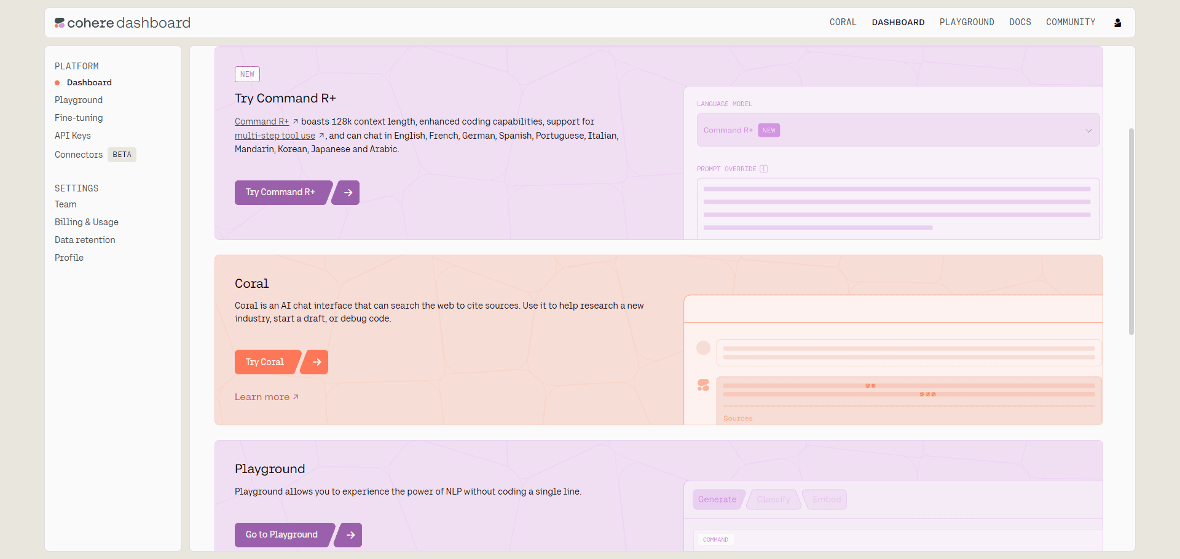Click the Cohere logo icon

[x=60, y=23]
